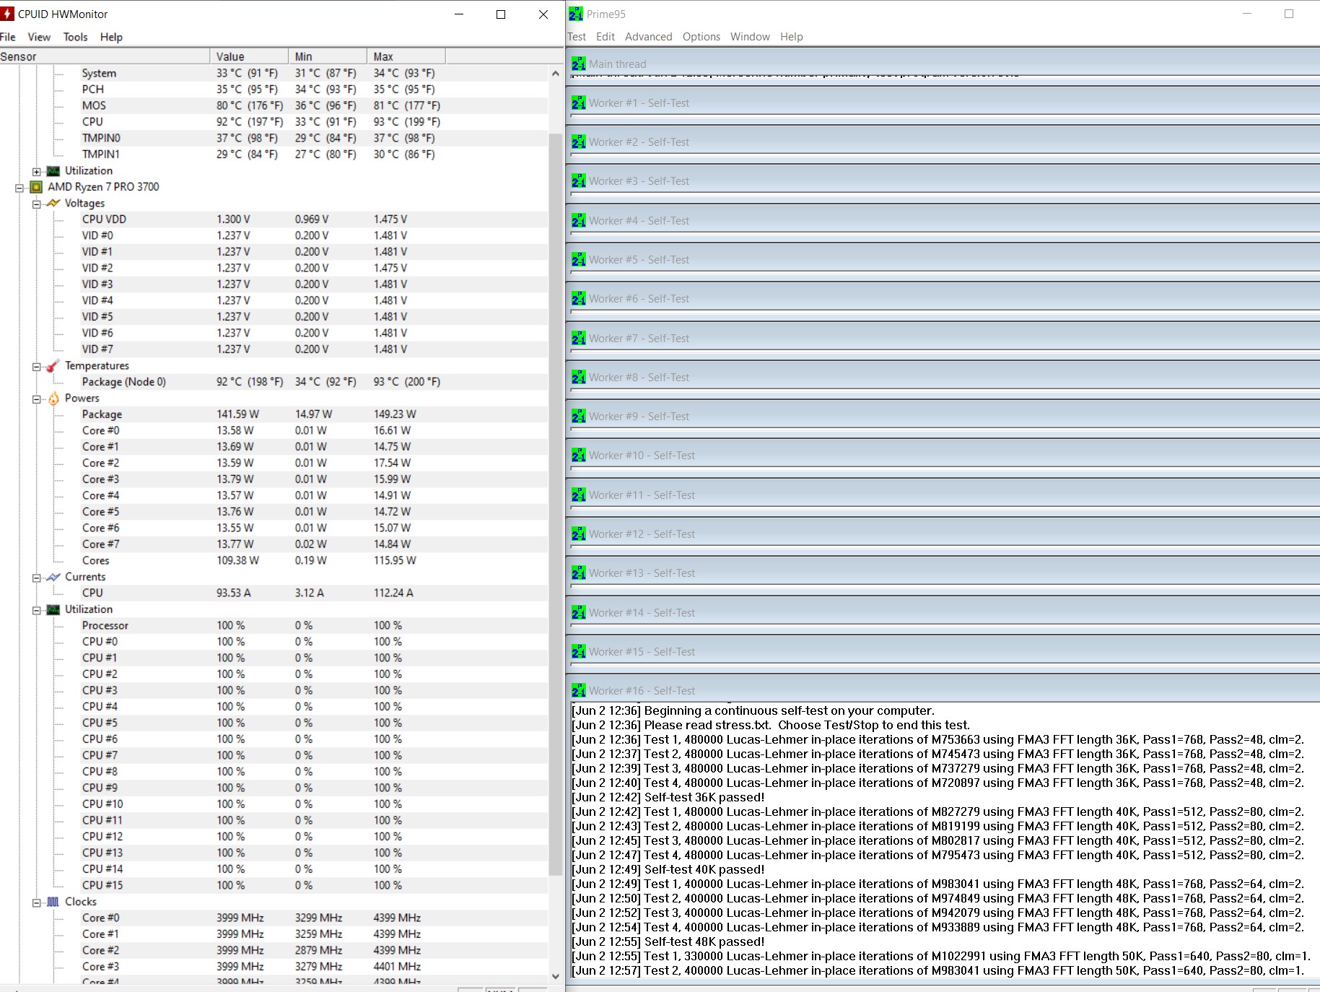Screen dimensions: 1320x992
Task: Collapse the AMD Ryzen 7 PRO 3700 node
Action: [19, 188]
